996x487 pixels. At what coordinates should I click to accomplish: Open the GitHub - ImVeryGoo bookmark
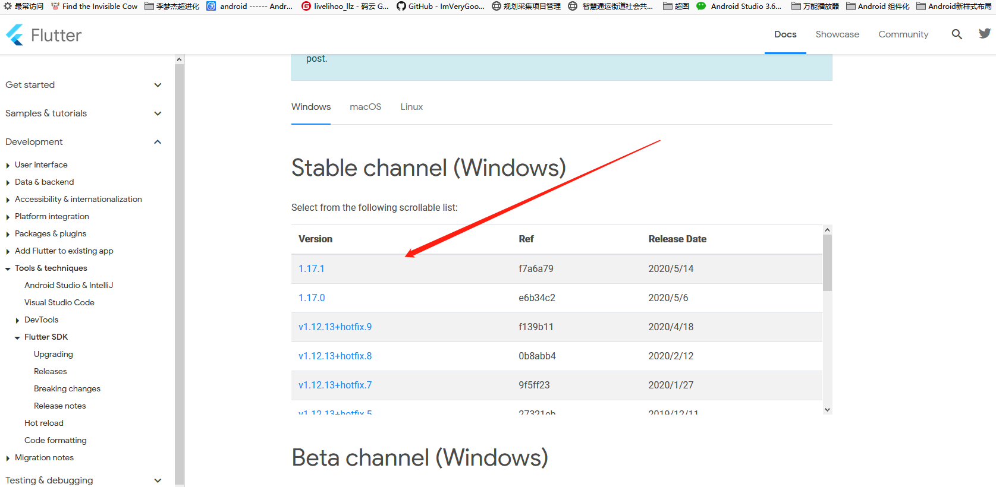click(x=440, y=6)
